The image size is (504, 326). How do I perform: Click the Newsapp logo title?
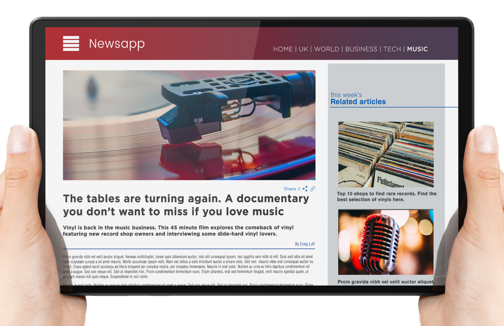click(x=117, y=44)
